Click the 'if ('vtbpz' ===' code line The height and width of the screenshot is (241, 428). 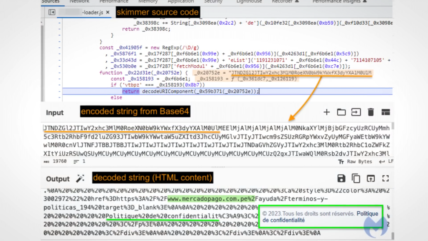coord(158,85)
